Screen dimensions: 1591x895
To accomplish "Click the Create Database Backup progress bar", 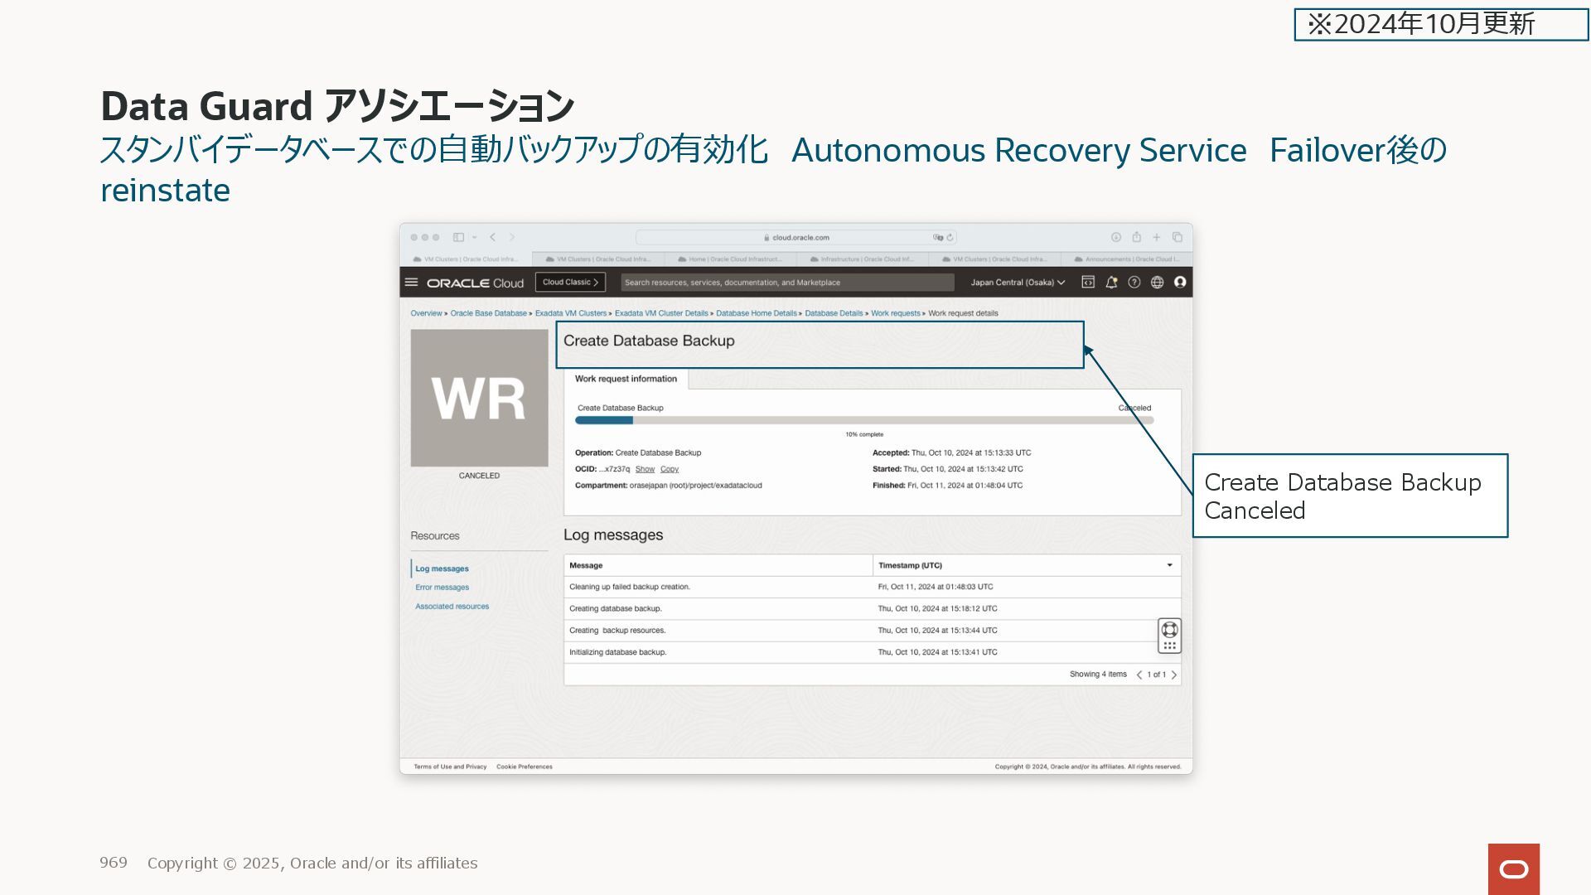I will 863,420.
